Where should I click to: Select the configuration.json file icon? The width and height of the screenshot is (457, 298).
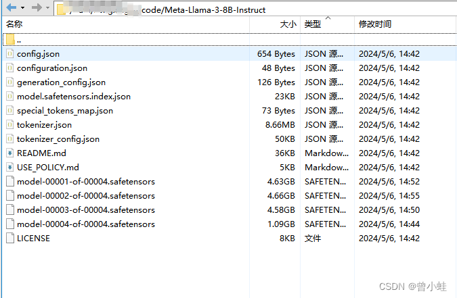tap(10, 68)
